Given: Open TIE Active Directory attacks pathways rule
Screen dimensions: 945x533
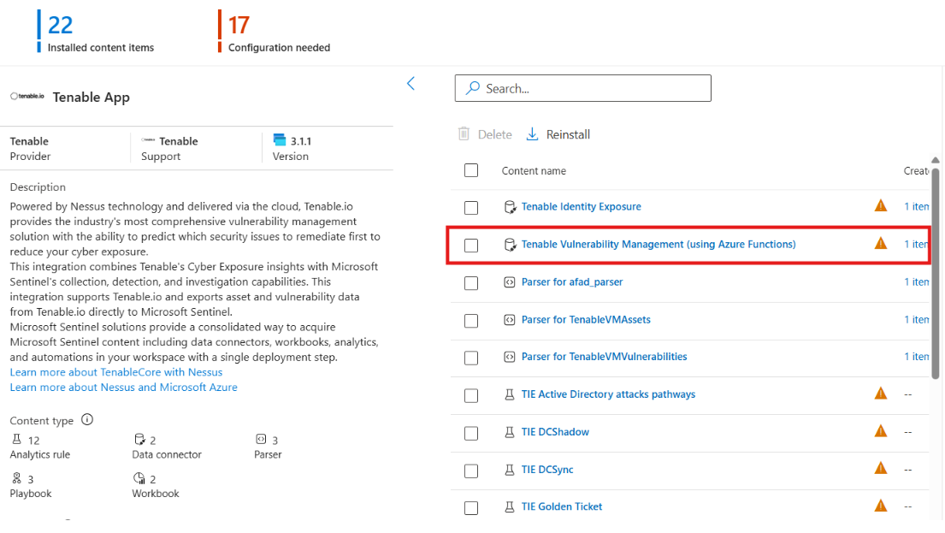Looking at the screenshot, I should [608, 394].
